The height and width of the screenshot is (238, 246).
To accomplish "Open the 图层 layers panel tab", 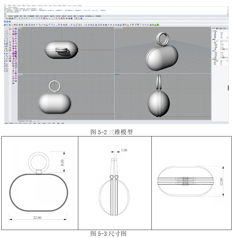I will tap(217, 29).
